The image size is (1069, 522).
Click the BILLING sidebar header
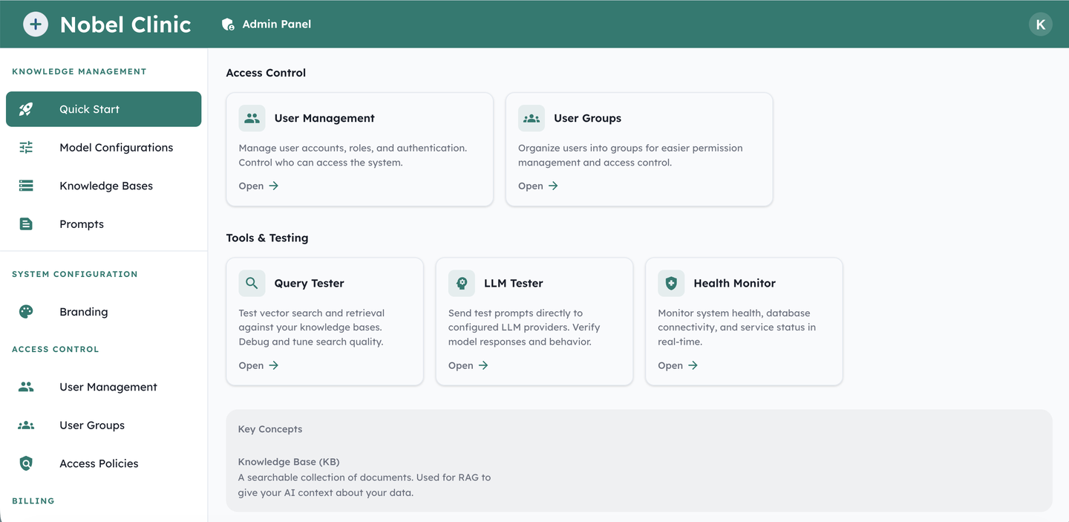[x=33, y=500]
